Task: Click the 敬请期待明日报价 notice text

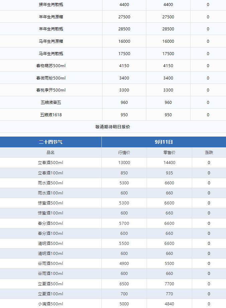Action: pos(113,127)
